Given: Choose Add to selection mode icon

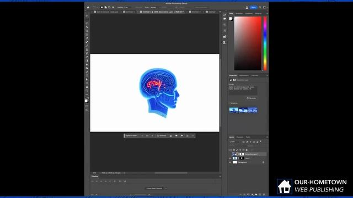Looking at the screenshot, I should point(105,7).
